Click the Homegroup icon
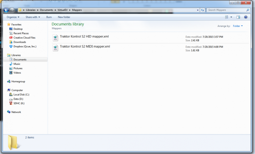Image resolution: width=255 pixels, height=154 pixels. [x=9, y=81]
